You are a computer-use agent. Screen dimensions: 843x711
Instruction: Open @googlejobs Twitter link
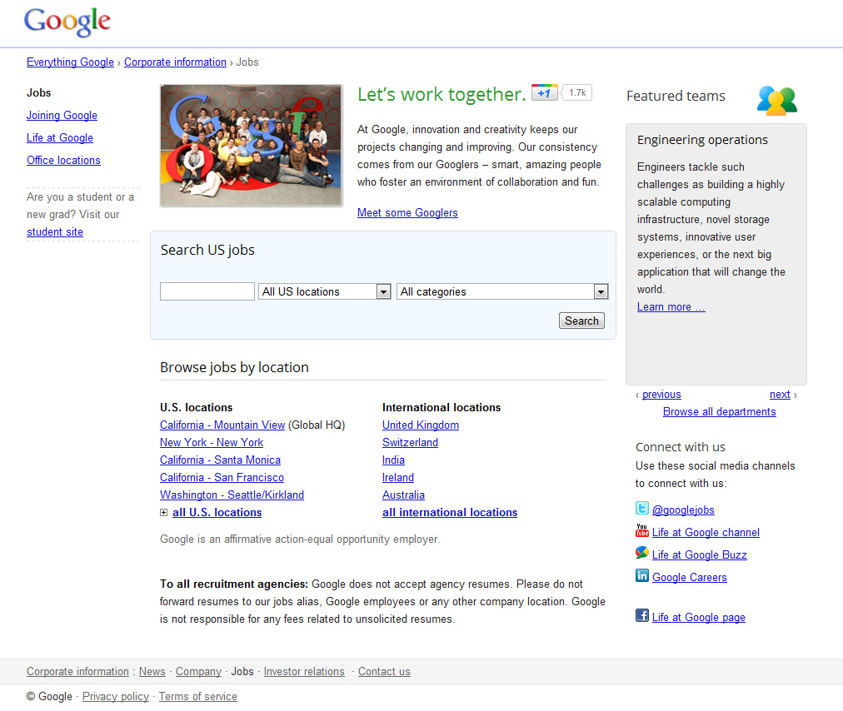tap(683, 510)
